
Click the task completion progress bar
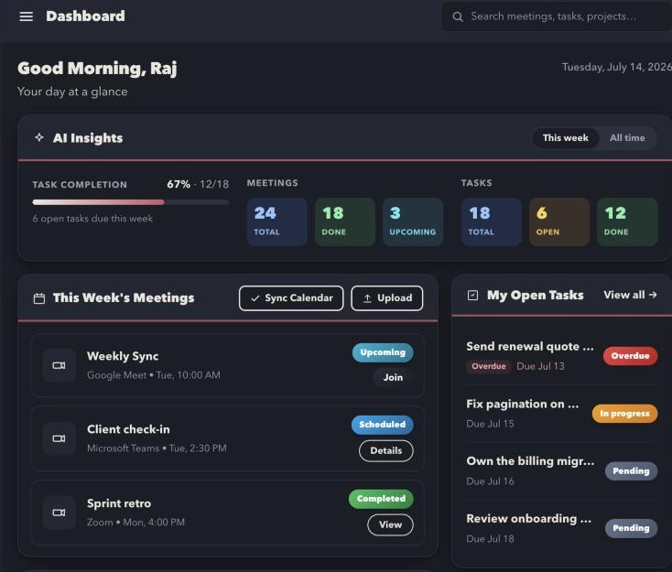(131, 202)
